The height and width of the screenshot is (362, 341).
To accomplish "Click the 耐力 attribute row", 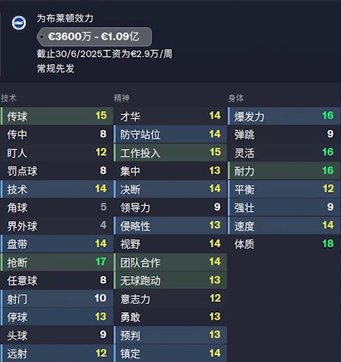I will tap(284, 171).
